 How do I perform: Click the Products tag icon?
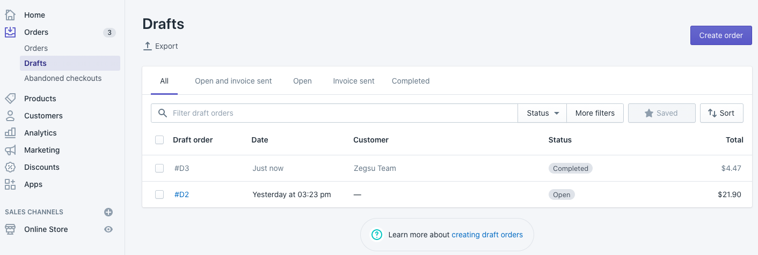10,99
